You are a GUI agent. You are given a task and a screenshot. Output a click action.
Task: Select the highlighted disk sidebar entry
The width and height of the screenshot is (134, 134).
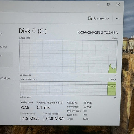tap(6, 59)
